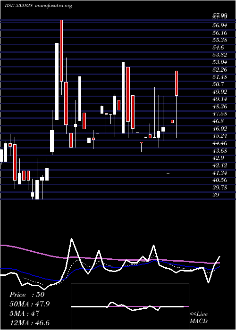The height and width of the screenshot is (330, 236).
Task: Click the 44.46 price axis label
Action: tap(219, 143)
